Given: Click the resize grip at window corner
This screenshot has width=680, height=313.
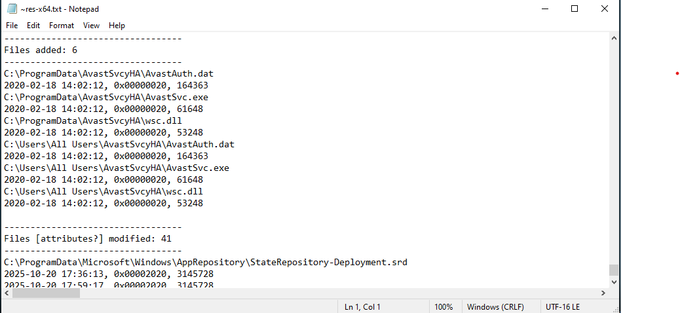Looking at the screenshot, I should pyautogui.click(x=615, y=308).
